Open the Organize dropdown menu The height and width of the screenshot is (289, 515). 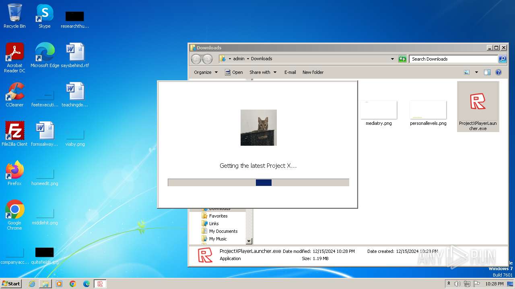pyautogui.click(x=206, y=72)
